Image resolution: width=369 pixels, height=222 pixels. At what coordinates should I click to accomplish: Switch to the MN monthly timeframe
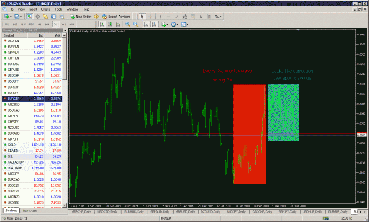pyautogui.click(x=71, y=24)
